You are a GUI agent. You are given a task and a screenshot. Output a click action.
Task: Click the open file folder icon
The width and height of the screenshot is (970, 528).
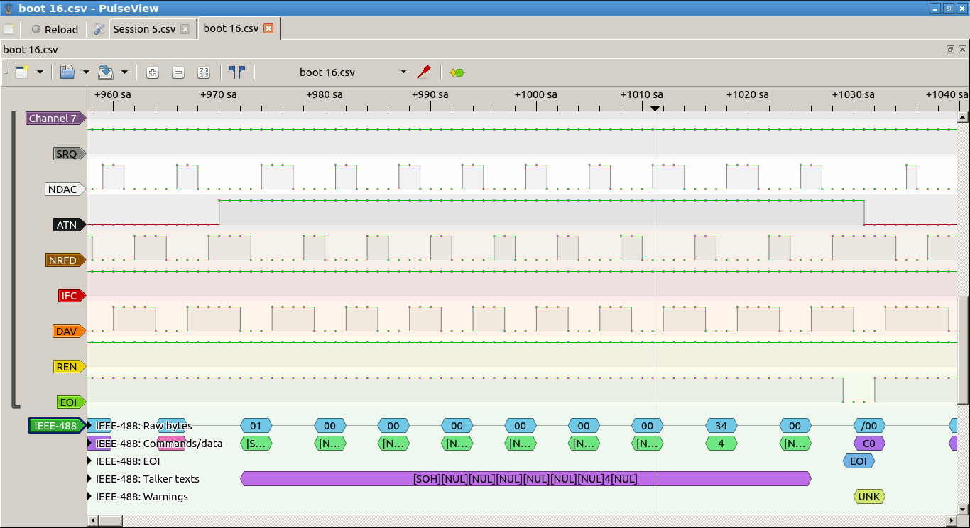[67, 72]
